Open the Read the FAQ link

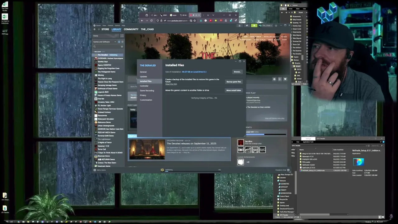pos(171,84)
